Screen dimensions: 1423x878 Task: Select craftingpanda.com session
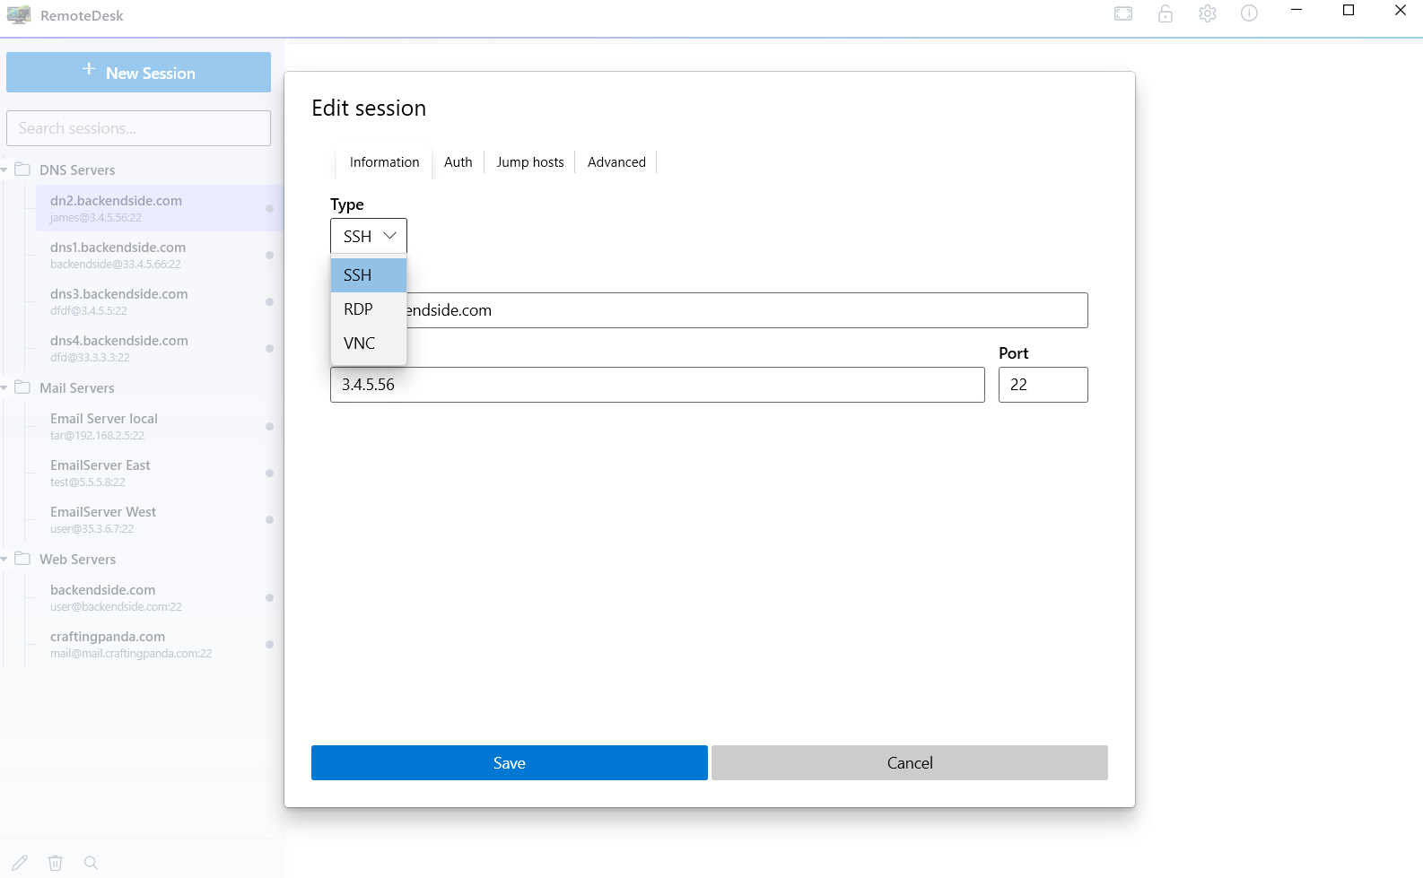(160, 644)
